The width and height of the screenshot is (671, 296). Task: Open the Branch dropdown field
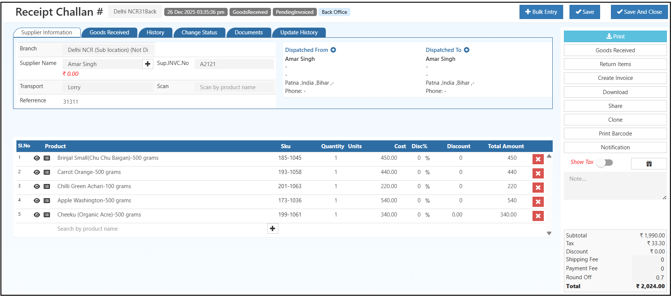(108, 50)
